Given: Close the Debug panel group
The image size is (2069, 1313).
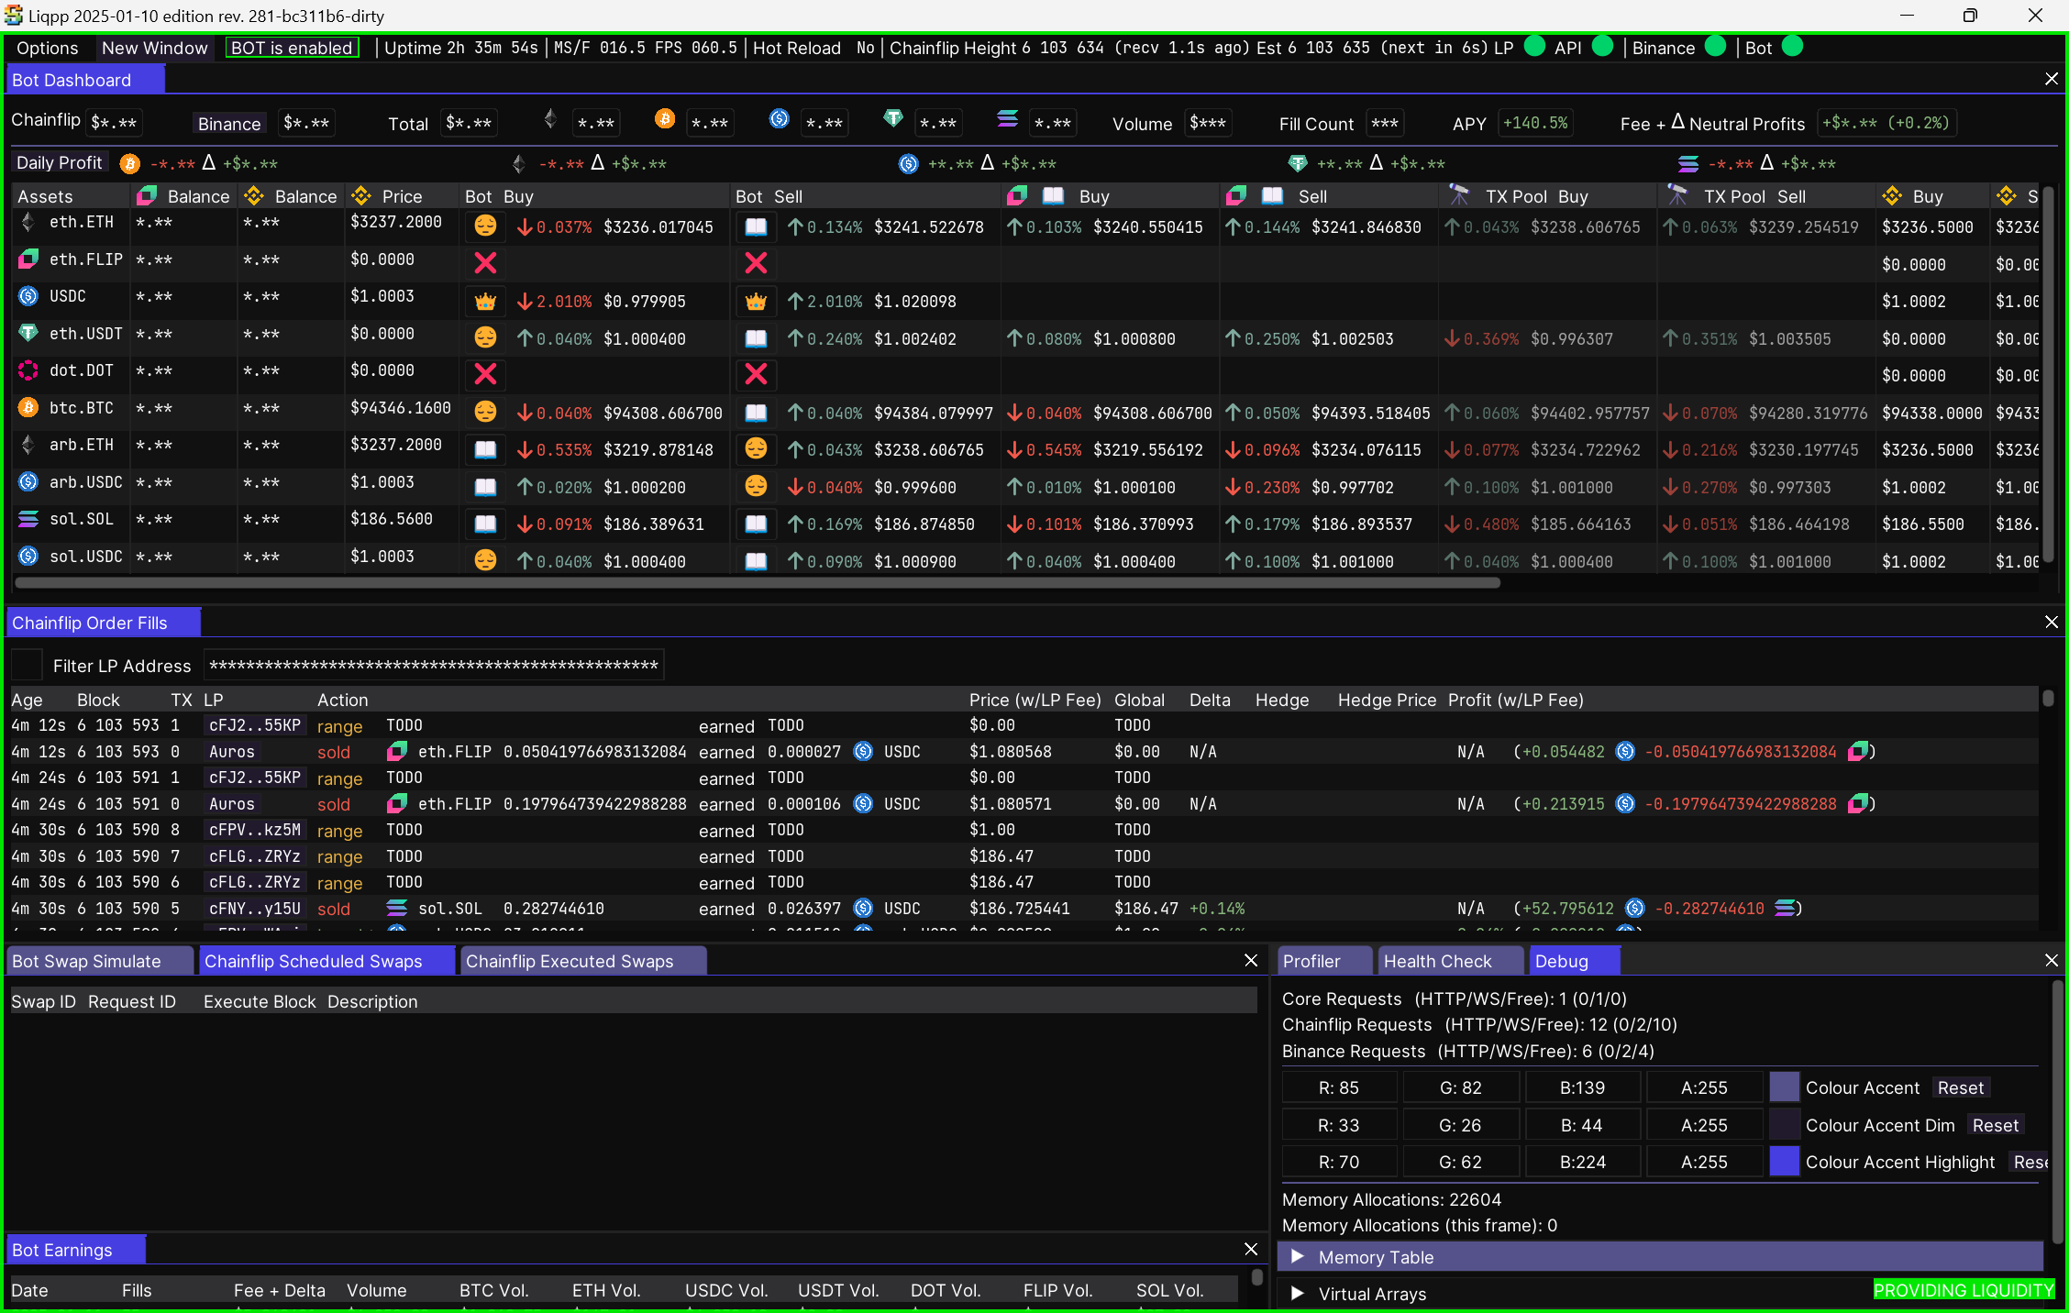Looking at the screenshot, I should (x=2052, y=960).
